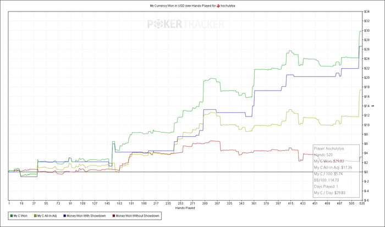Click the $10 y-axis value
The height and width of the screenshot is (227, 385).
[x=367, y=125]
